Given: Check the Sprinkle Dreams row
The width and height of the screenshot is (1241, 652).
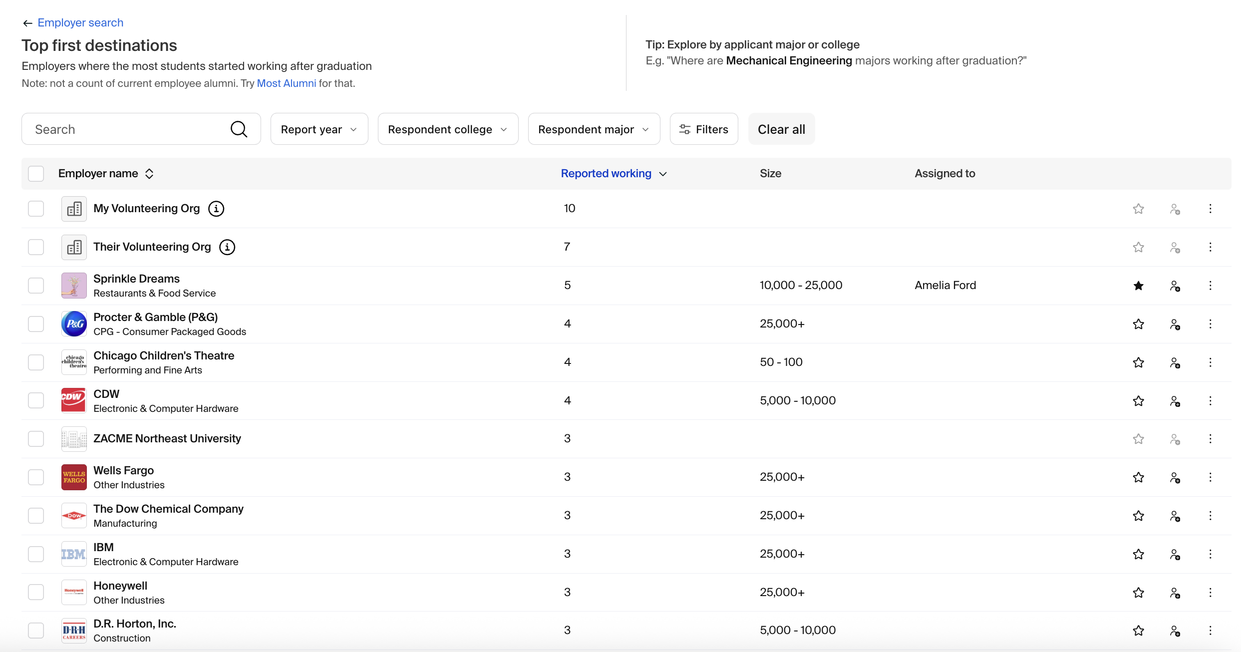Looking at the screenshot, I should click(36, 286).
